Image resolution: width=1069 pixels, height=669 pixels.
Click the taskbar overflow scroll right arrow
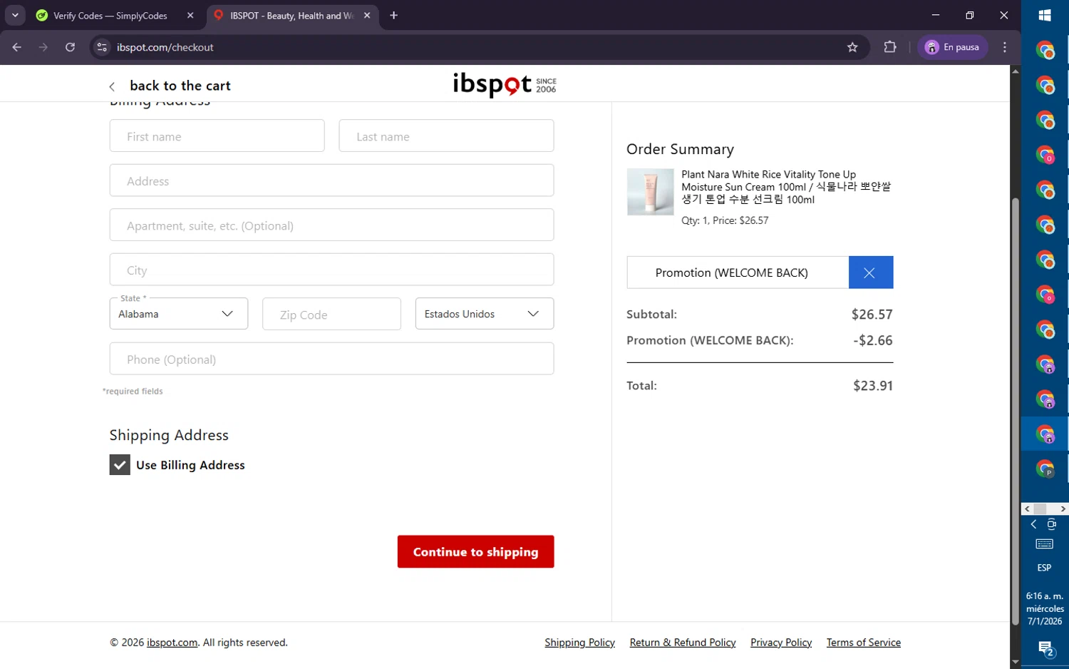click(x=1063, y=509)
